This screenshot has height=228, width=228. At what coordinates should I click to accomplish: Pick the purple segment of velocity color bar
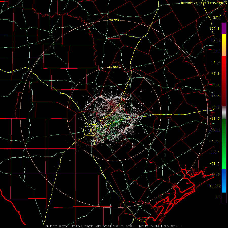click(x=224, y=28)
